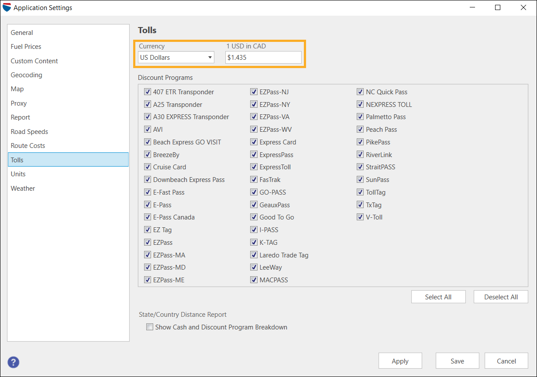Uncheck the 407 ETR Transponder option
537x377 pixels.
click(148, 92)
